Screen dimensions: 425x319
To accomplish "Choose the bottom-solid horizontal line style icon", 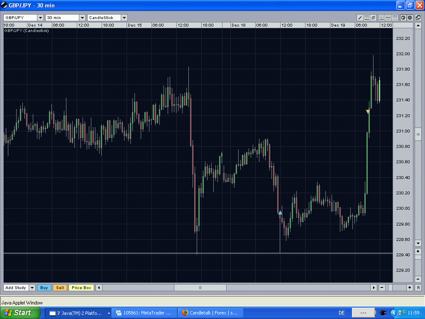I will [382, 17].
